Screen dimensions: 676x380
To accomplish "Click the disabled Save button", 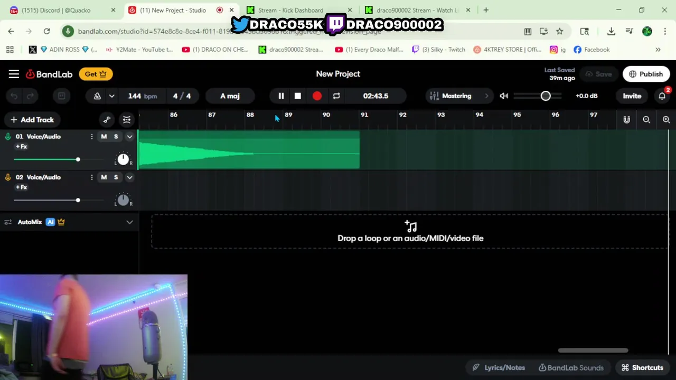I will (x=598, y=74).
